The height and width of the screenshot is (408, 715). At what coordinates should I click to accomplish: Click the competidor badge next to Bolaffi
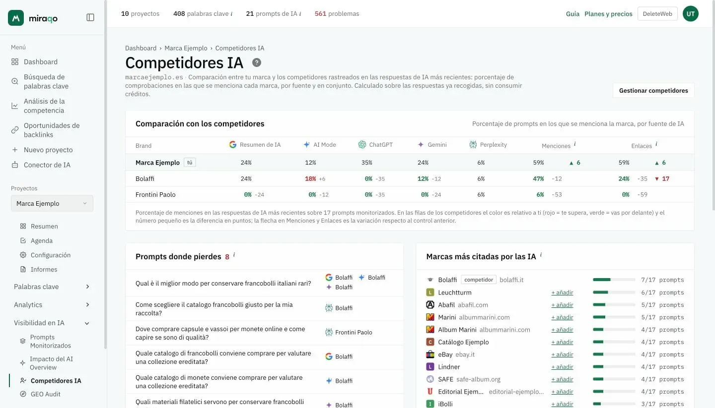click(x=479, y=280)
